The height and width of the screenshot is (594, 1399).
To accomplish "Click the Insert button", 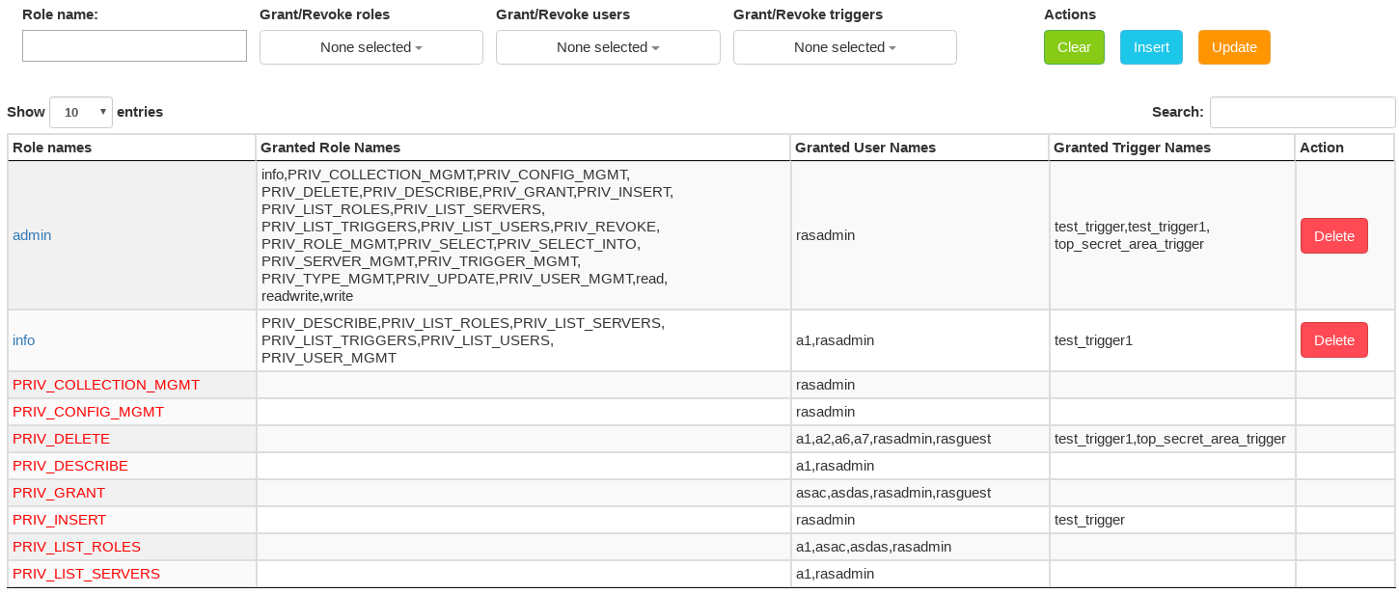I will tap(1151, 46).
